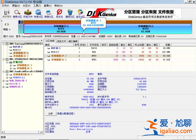This screenshot has height=140, width=196.
Task: Select the F: partition bar in disk map
Action: 61,29
